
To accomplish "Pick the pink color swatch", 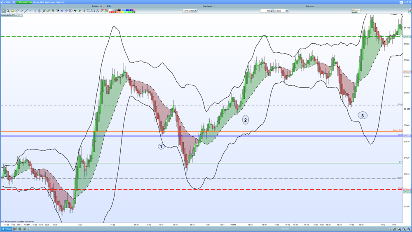I will click(x=134, y=10).
